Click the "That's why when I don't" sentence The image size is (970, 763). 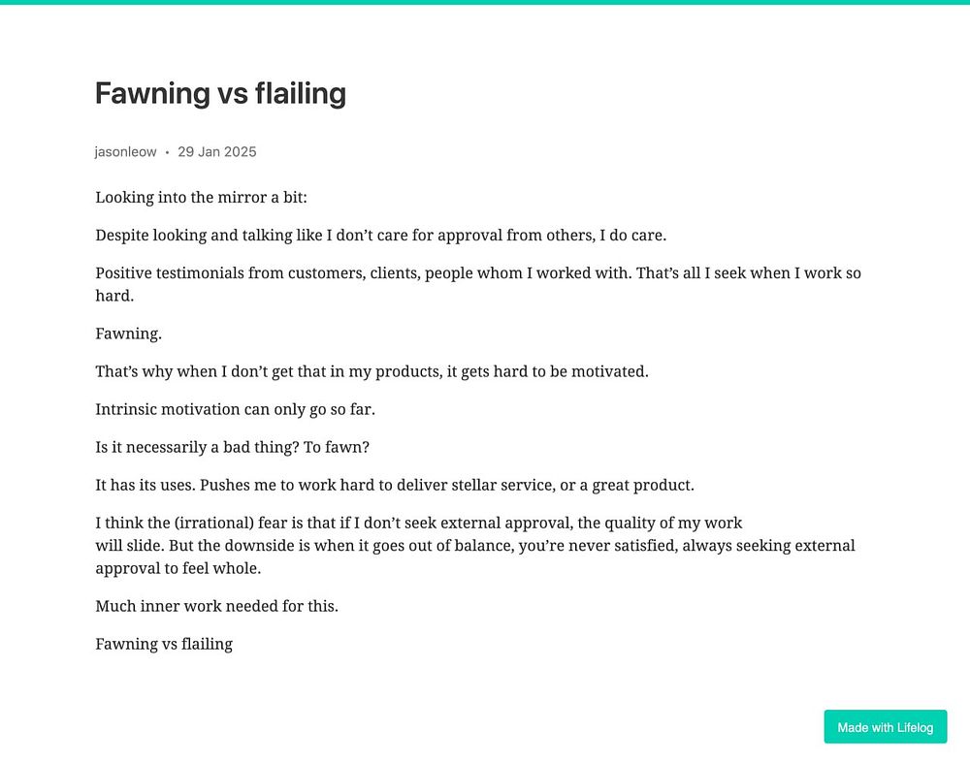click(372, 371)
